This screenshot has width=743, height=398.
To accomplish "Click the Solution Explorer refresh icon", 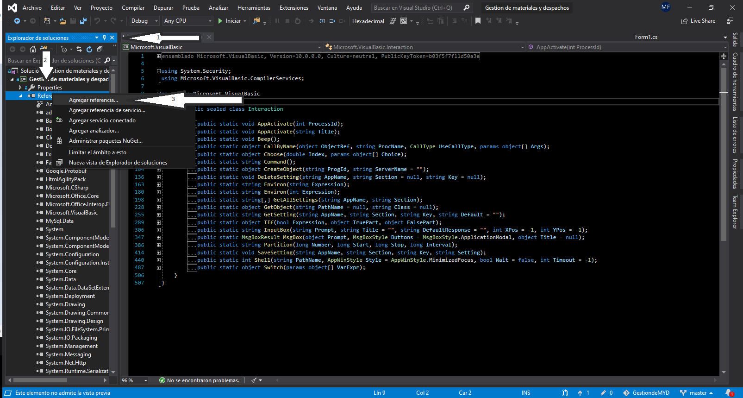I will pos(89,49).
